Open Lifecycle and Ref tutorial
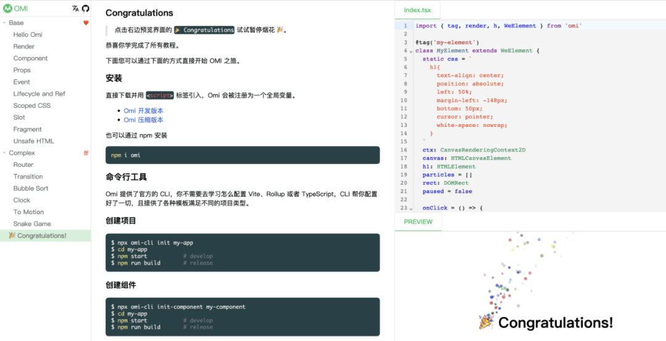This screenshot has width=666, height=341. (39, 94)
